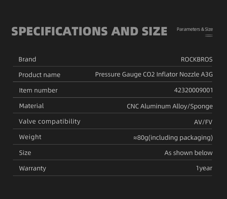
Task: Select the "Warranty" row label
Action: (x=32, y=168)
